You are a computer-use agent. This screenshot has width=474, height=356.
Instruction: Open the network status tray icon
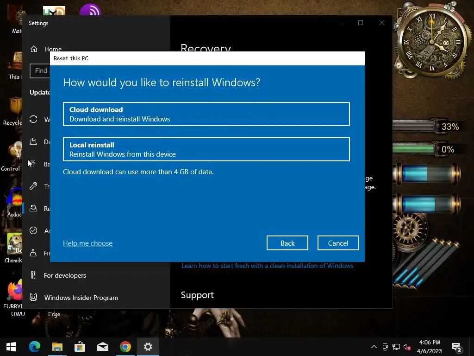(396, 347)
